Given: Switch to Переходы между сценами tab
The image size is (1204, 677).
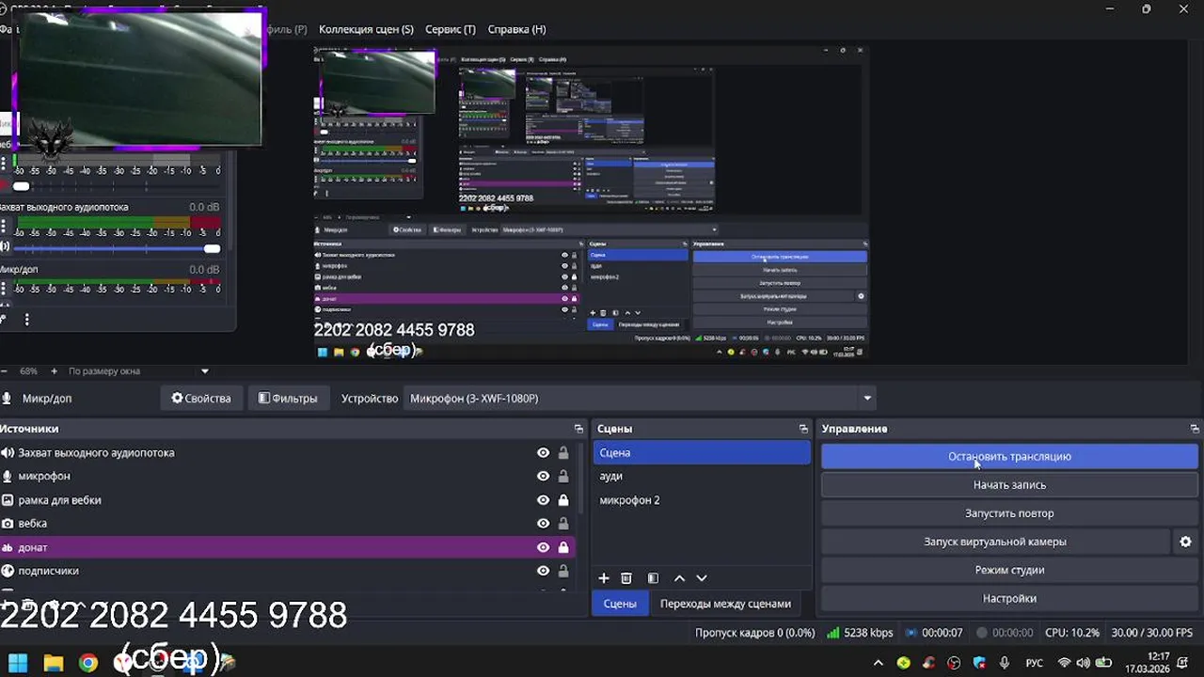Looking at the screenshot, I should (x=725, y=604).
